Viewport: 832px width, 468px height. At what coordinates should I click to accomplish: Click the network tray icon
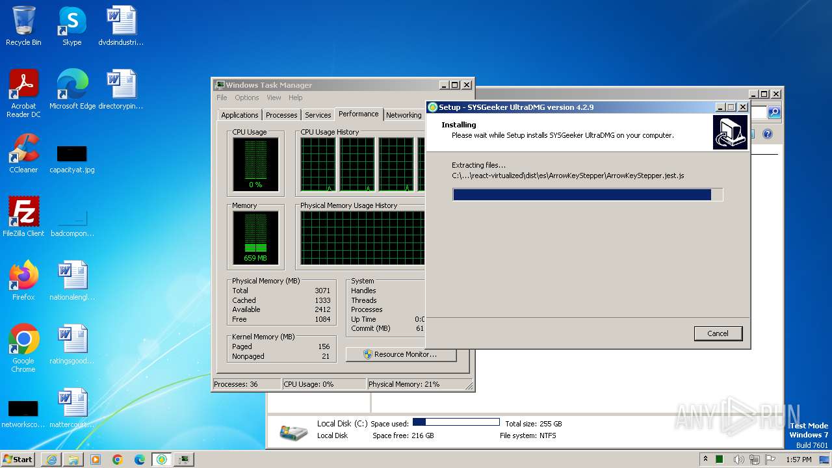coord(754,460)
